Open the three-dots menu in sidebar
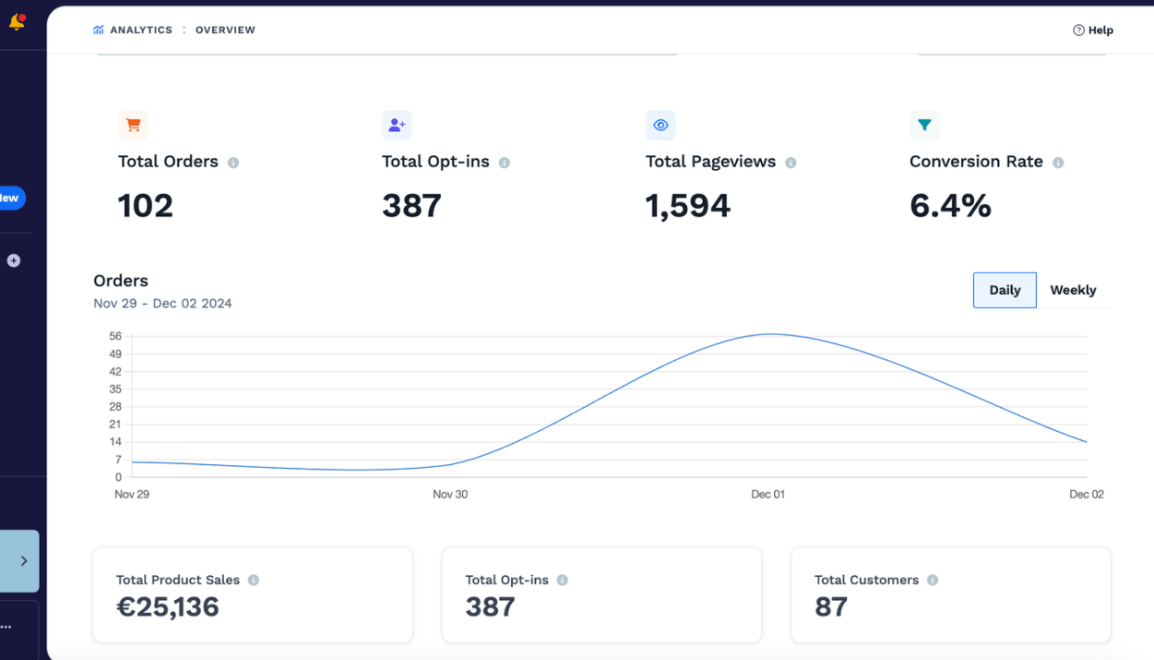1154x660 pixels. (6, 627)
